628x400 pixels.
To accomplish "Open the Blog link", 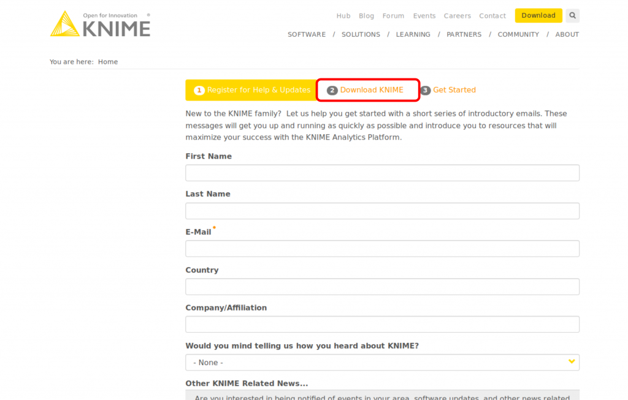I will [366, 15].
